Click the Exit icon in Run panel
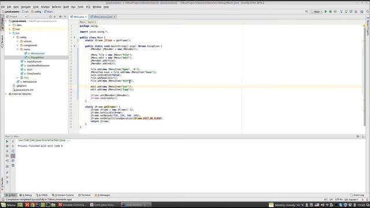Viewport: 370px width, 208px height. pyautogui.click(x=7, y=161)
